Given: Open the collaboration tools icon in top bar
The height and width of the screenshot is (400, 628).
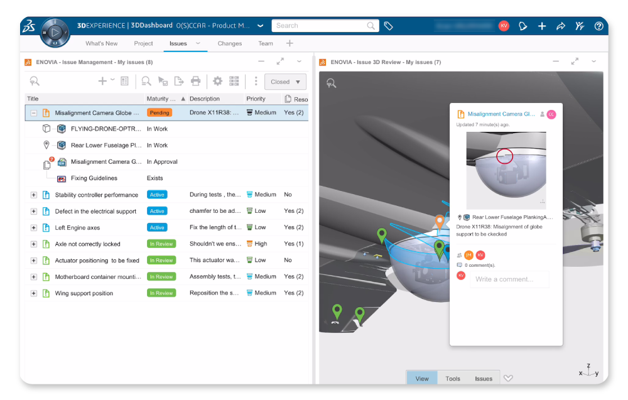Looking at the screenshot, I should click(580, 26).
